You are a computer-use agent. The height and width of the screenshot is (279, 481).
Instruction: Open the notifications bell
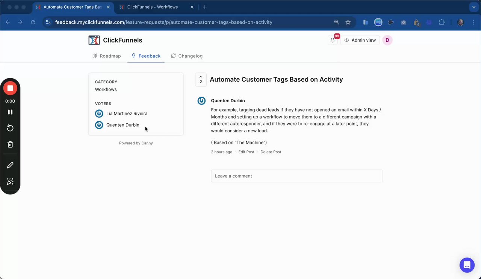(x=333, y=40)
